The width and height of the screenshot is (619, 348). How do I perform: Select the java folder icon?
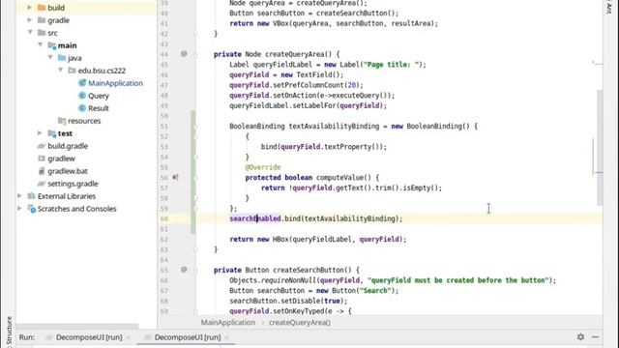pyautogui.click(x=62, y=58)
